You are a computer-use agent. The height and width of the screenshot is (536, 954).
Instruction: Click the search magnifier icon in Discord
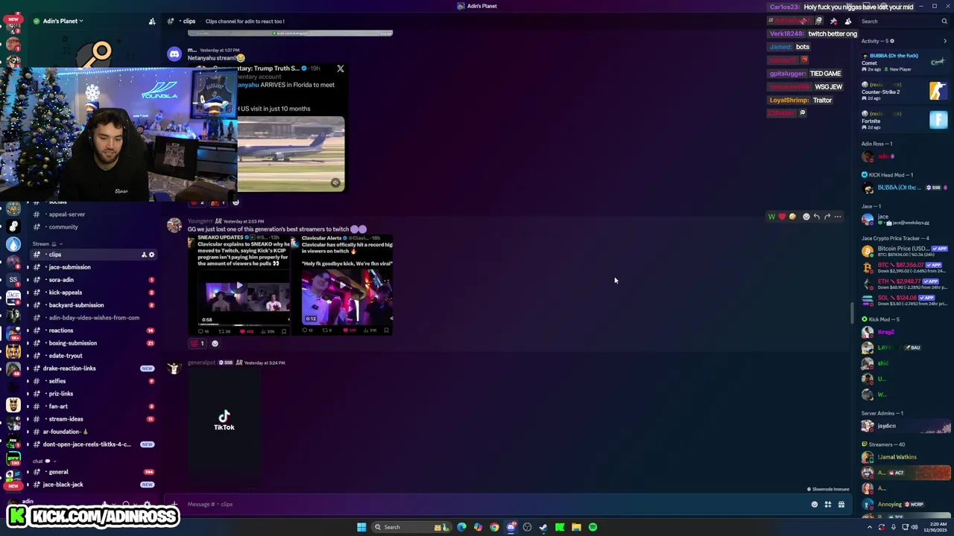(x=945, y=21)
